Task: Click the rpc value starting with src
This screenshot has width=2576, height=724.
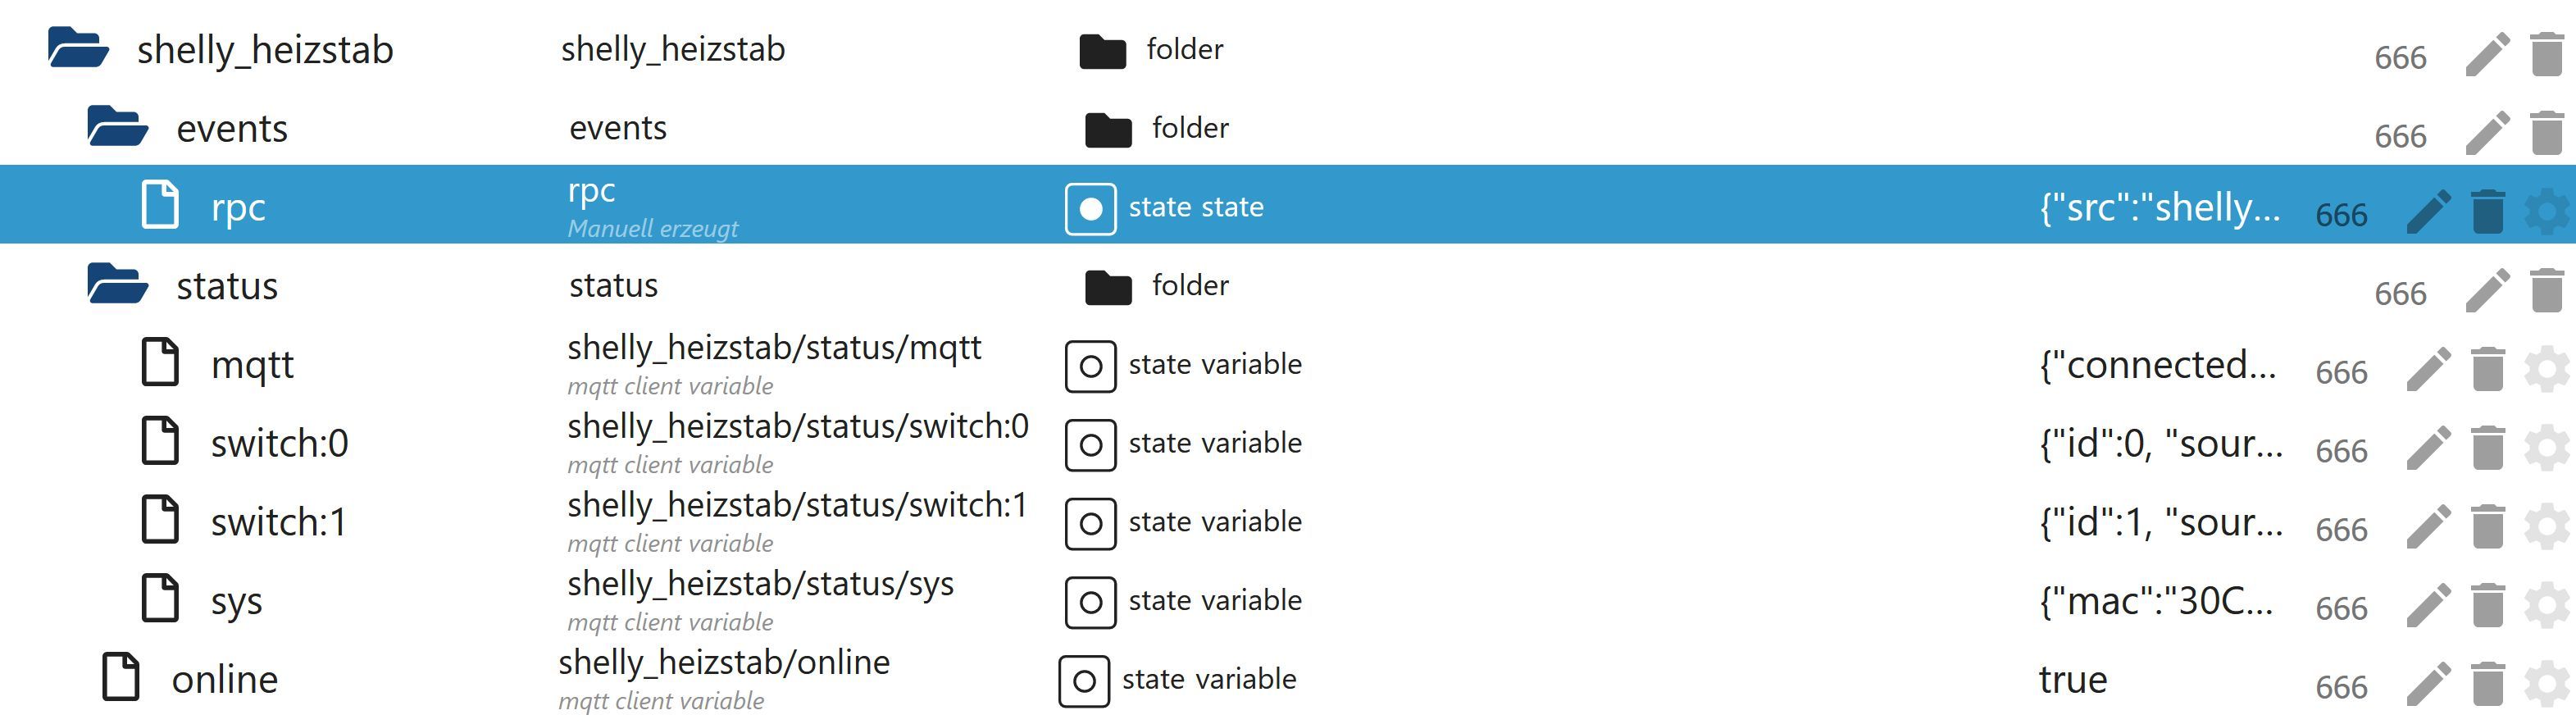Action: pos(2159,207)
